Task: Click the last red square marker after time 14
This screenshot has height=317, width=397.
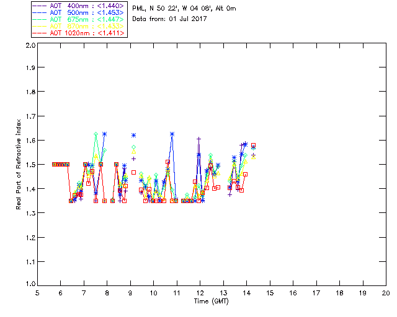Action: click(x=253, y=145)
